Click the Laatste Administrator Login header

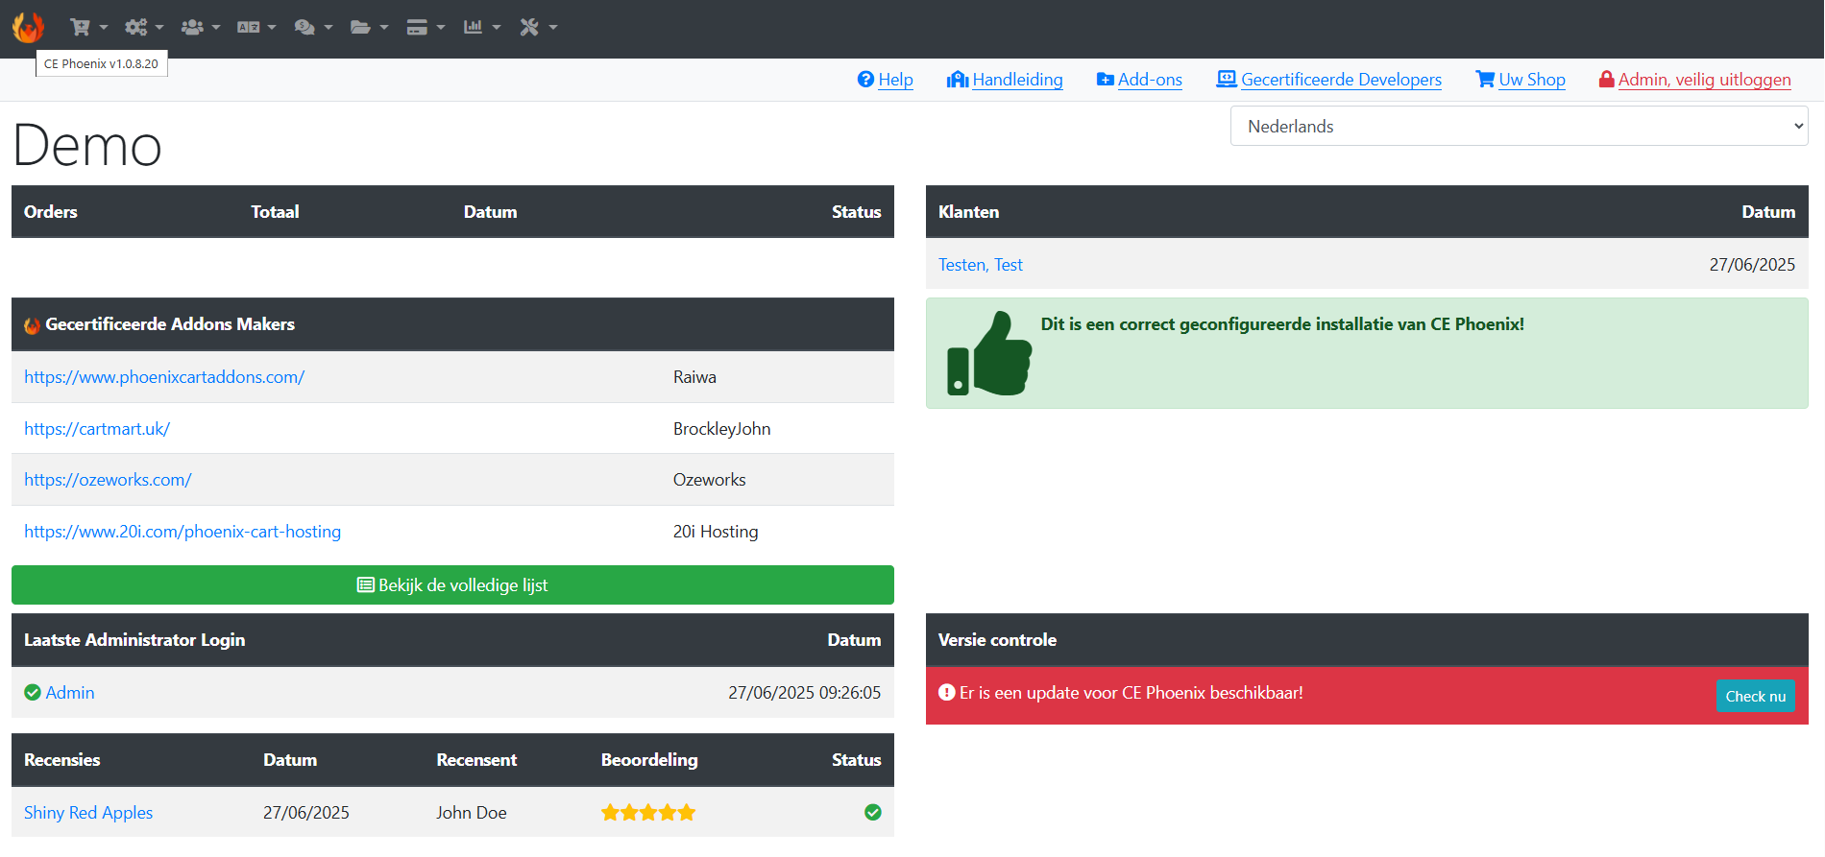(x=134, y=640)
